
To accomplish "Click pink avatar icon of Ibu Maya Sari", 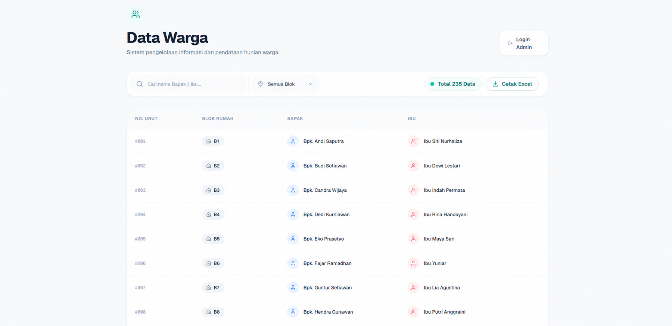I will [x=413, y=239].
